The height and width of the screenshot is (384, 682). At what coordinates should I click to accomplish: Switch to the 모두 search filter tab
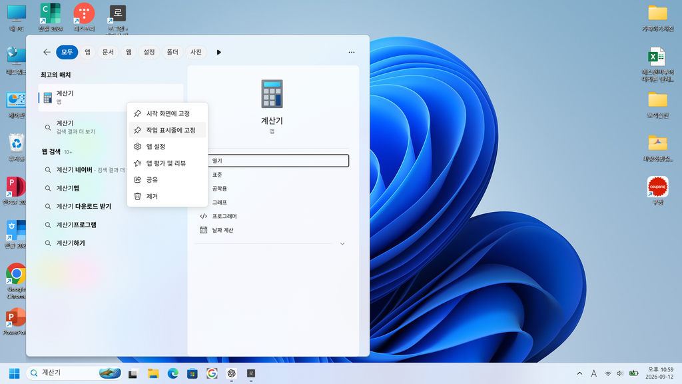[67, 52]
